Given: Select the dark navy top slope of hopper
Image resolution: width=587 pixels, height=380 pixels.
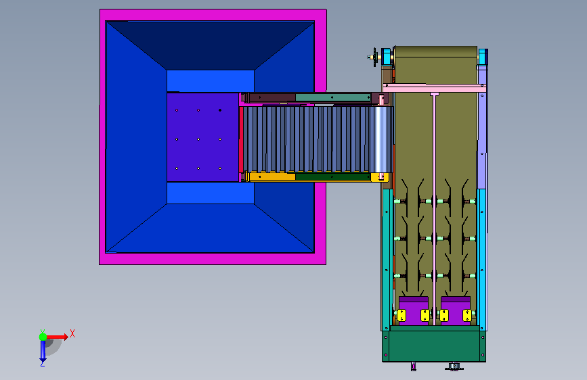Looking at the screenshot, I should click(211, 45).
